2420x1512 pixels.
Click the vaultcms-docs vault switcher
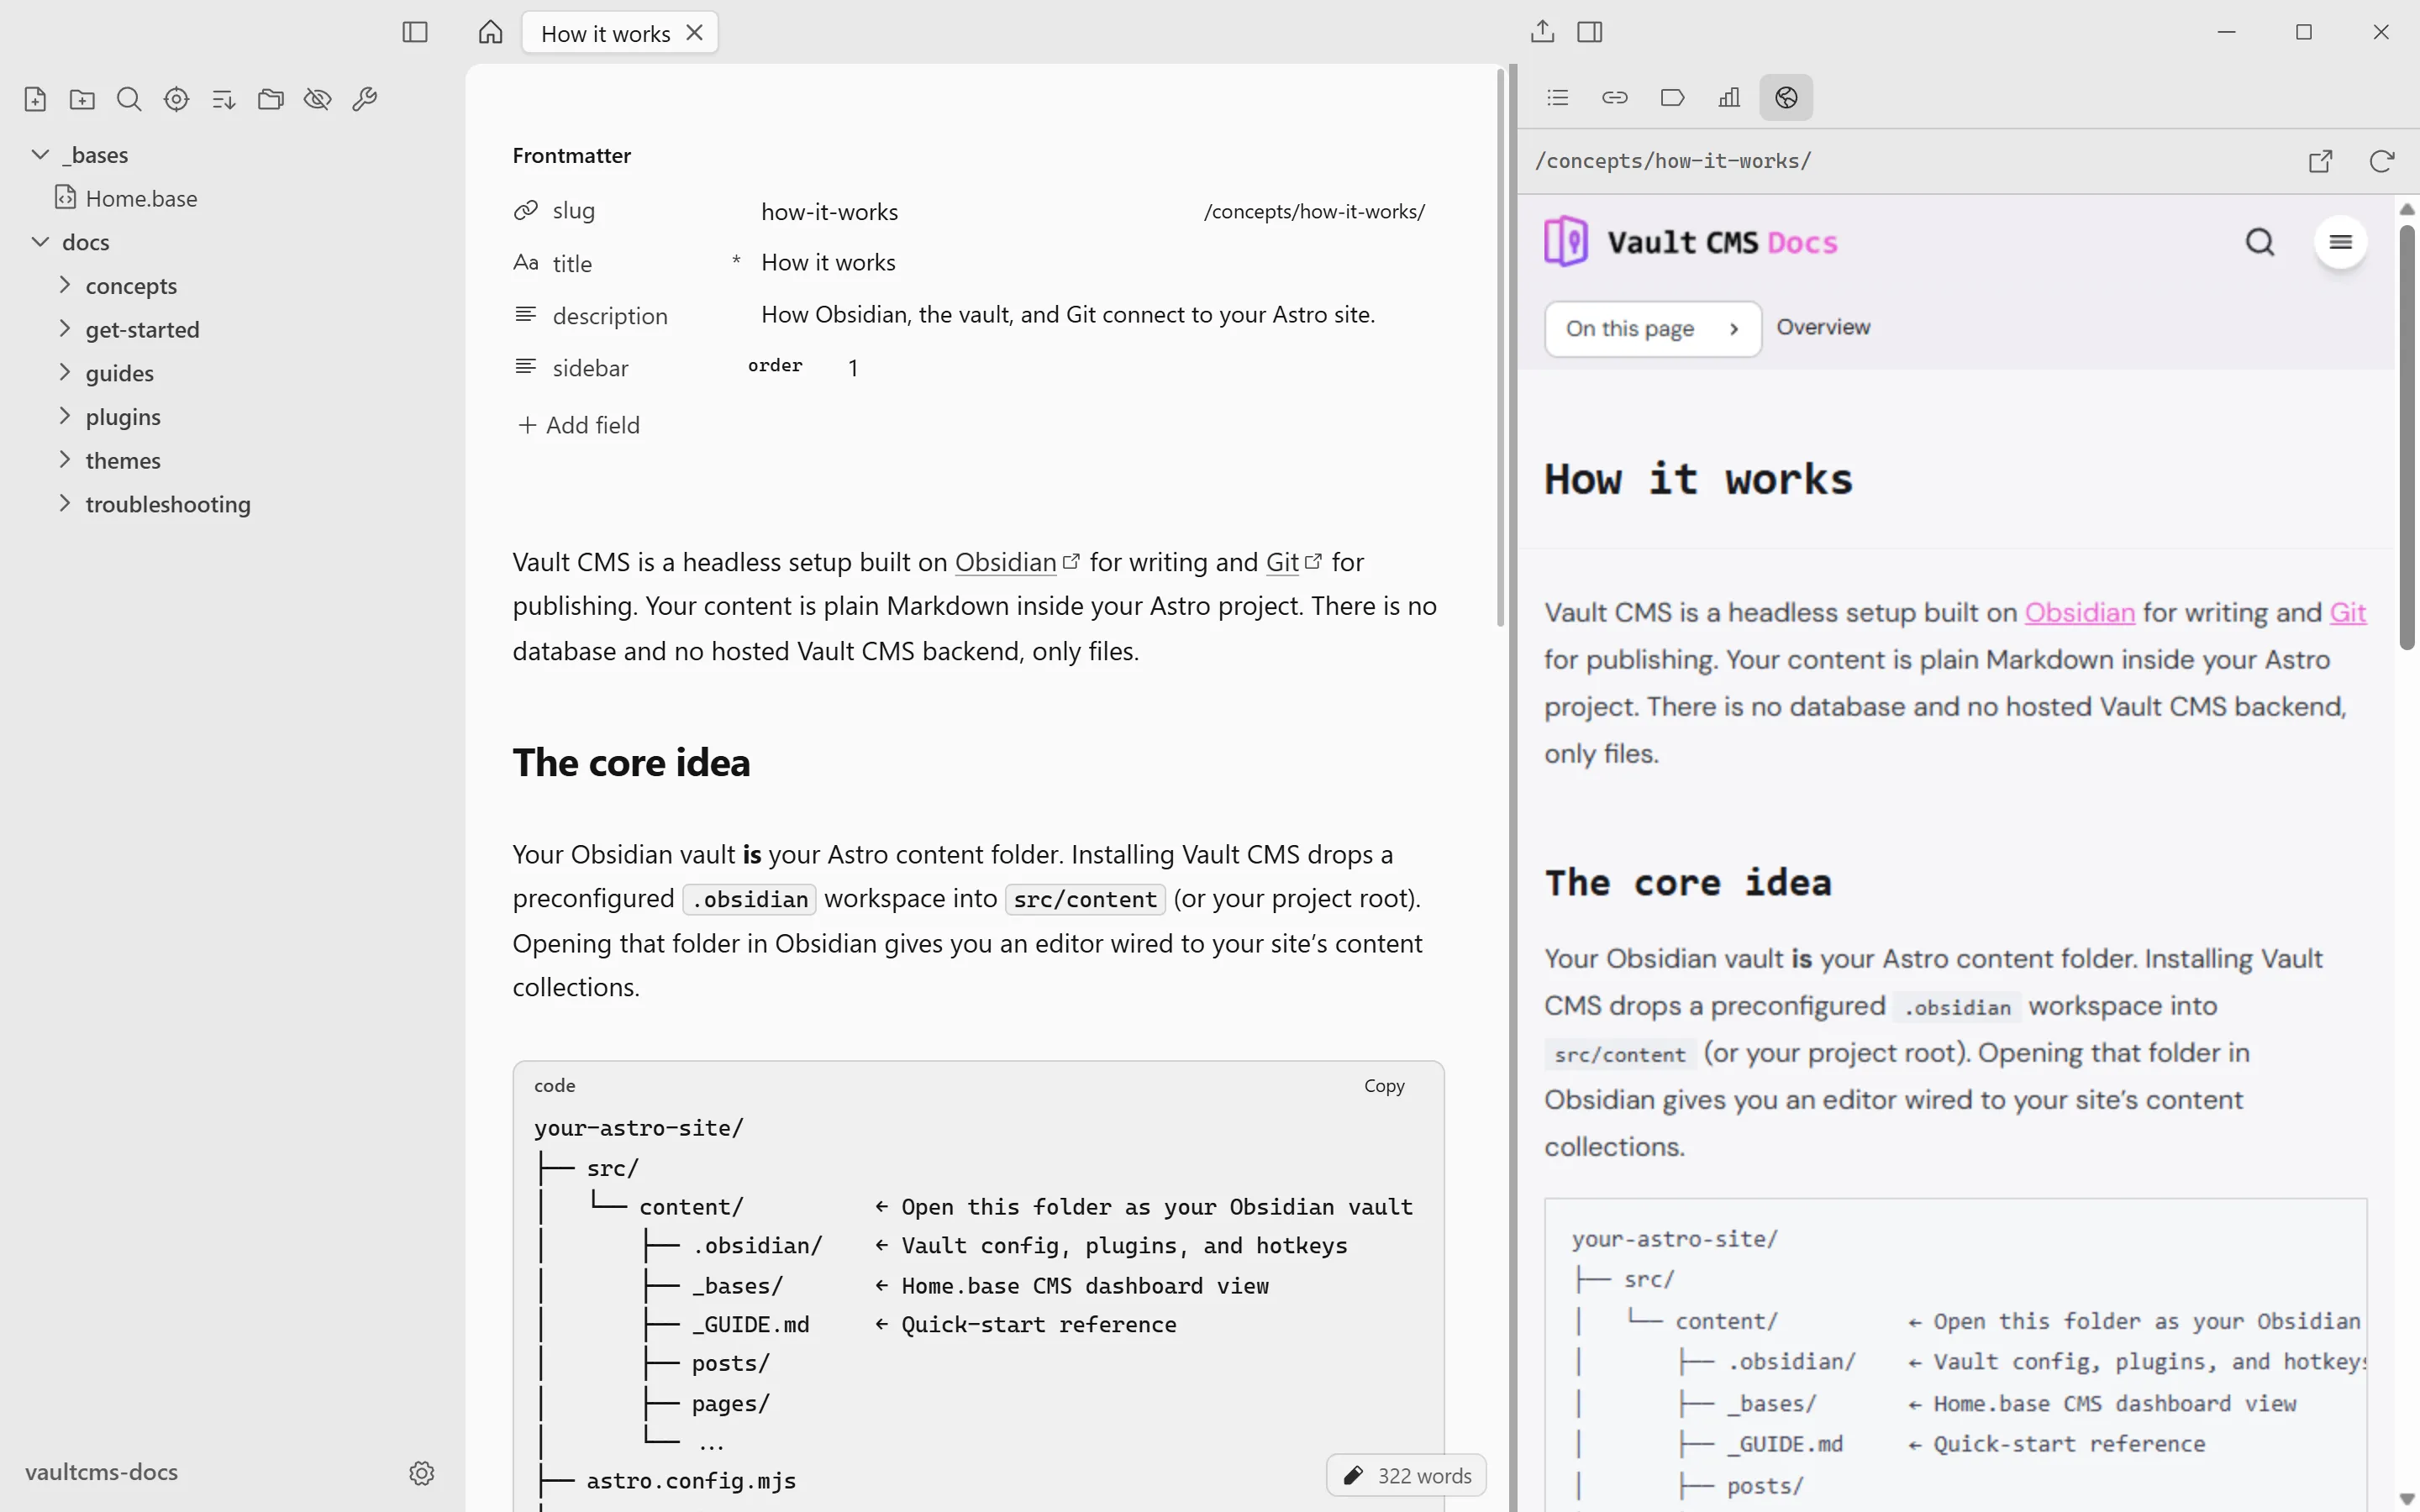[x=102, y=1472]
